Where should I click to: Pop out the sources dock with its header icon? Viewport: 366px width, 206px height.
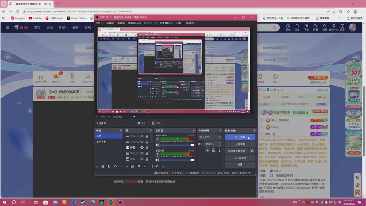(151, 130)
